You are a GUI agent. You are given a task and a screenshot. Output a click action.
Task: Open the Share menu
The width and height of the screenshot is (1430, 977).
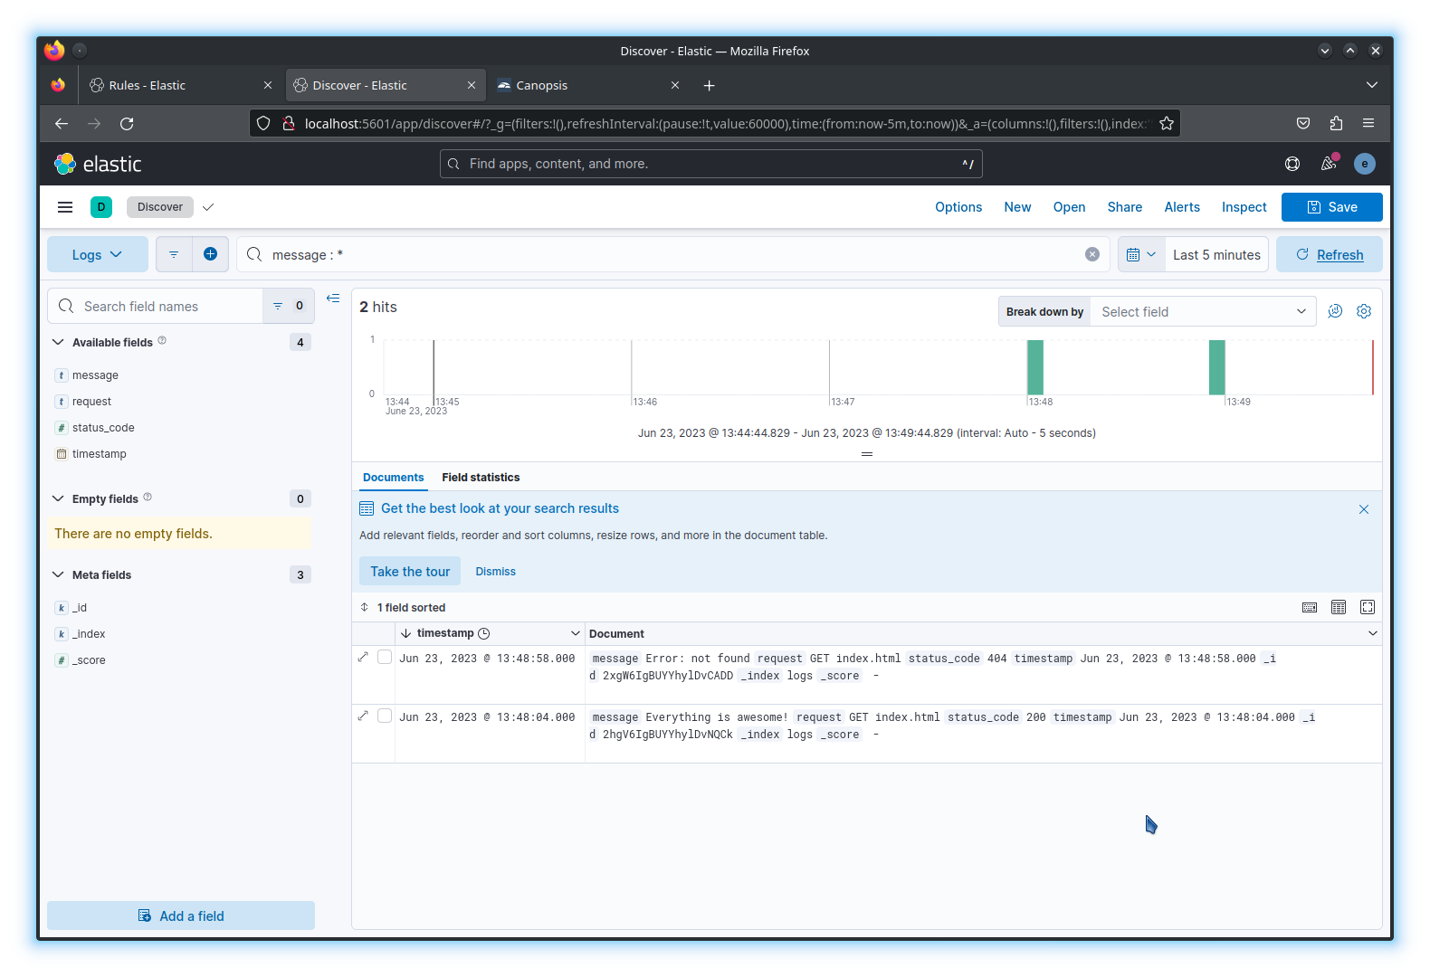tap(1124, 207)
